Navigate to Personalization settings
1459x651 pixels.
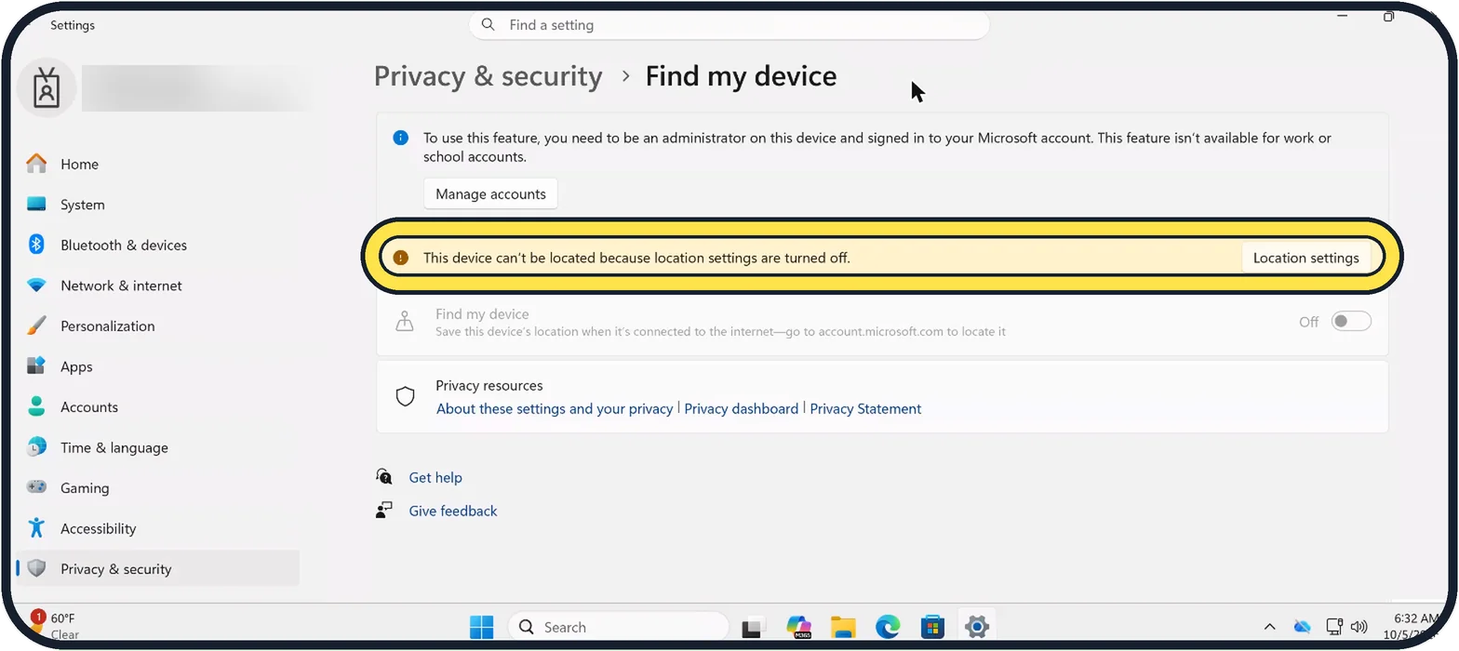pos(108,325)
